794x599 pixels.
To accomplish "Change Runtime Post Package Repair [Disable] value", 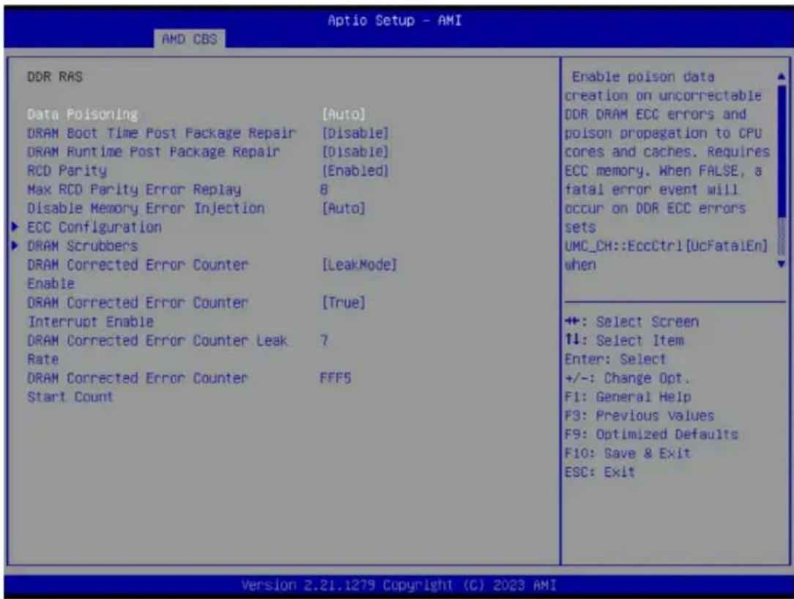I will point(355,152).
